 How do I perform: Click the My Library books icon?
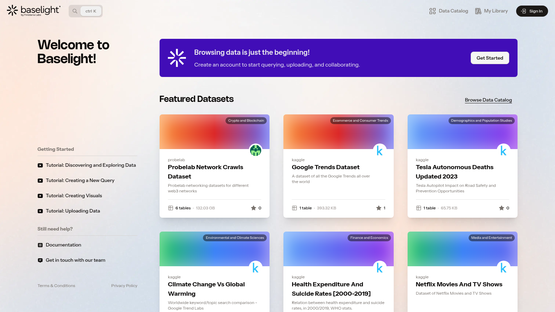(478, 11)
